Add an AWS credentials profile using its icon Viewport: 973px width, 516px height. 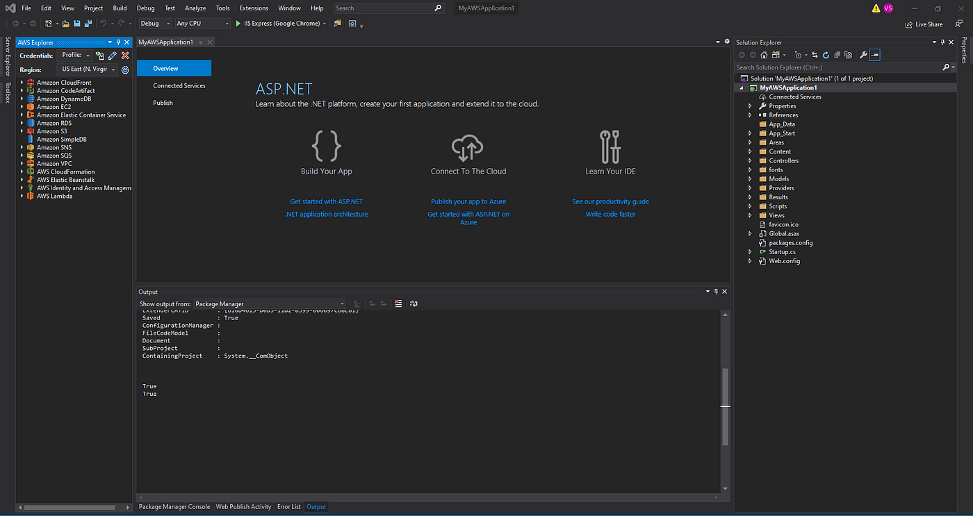pos(100,56)
